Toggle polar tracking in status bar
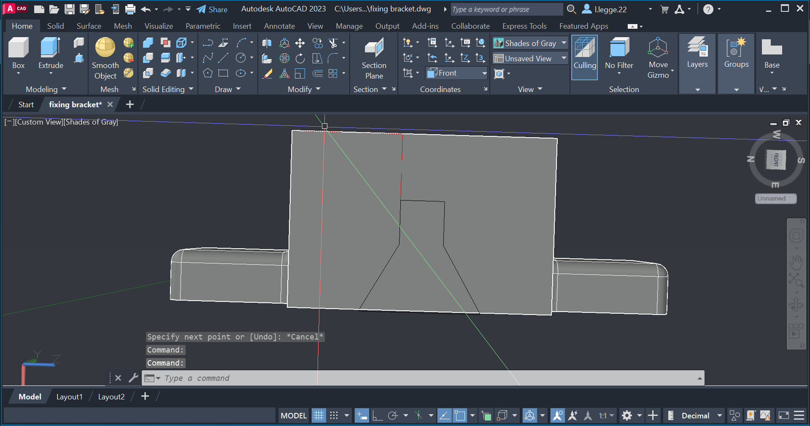 coord(393,415)
